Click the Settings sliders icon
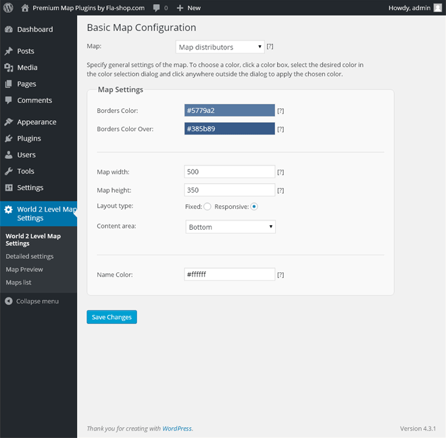The image size is (446, 438). click(9, 187)
